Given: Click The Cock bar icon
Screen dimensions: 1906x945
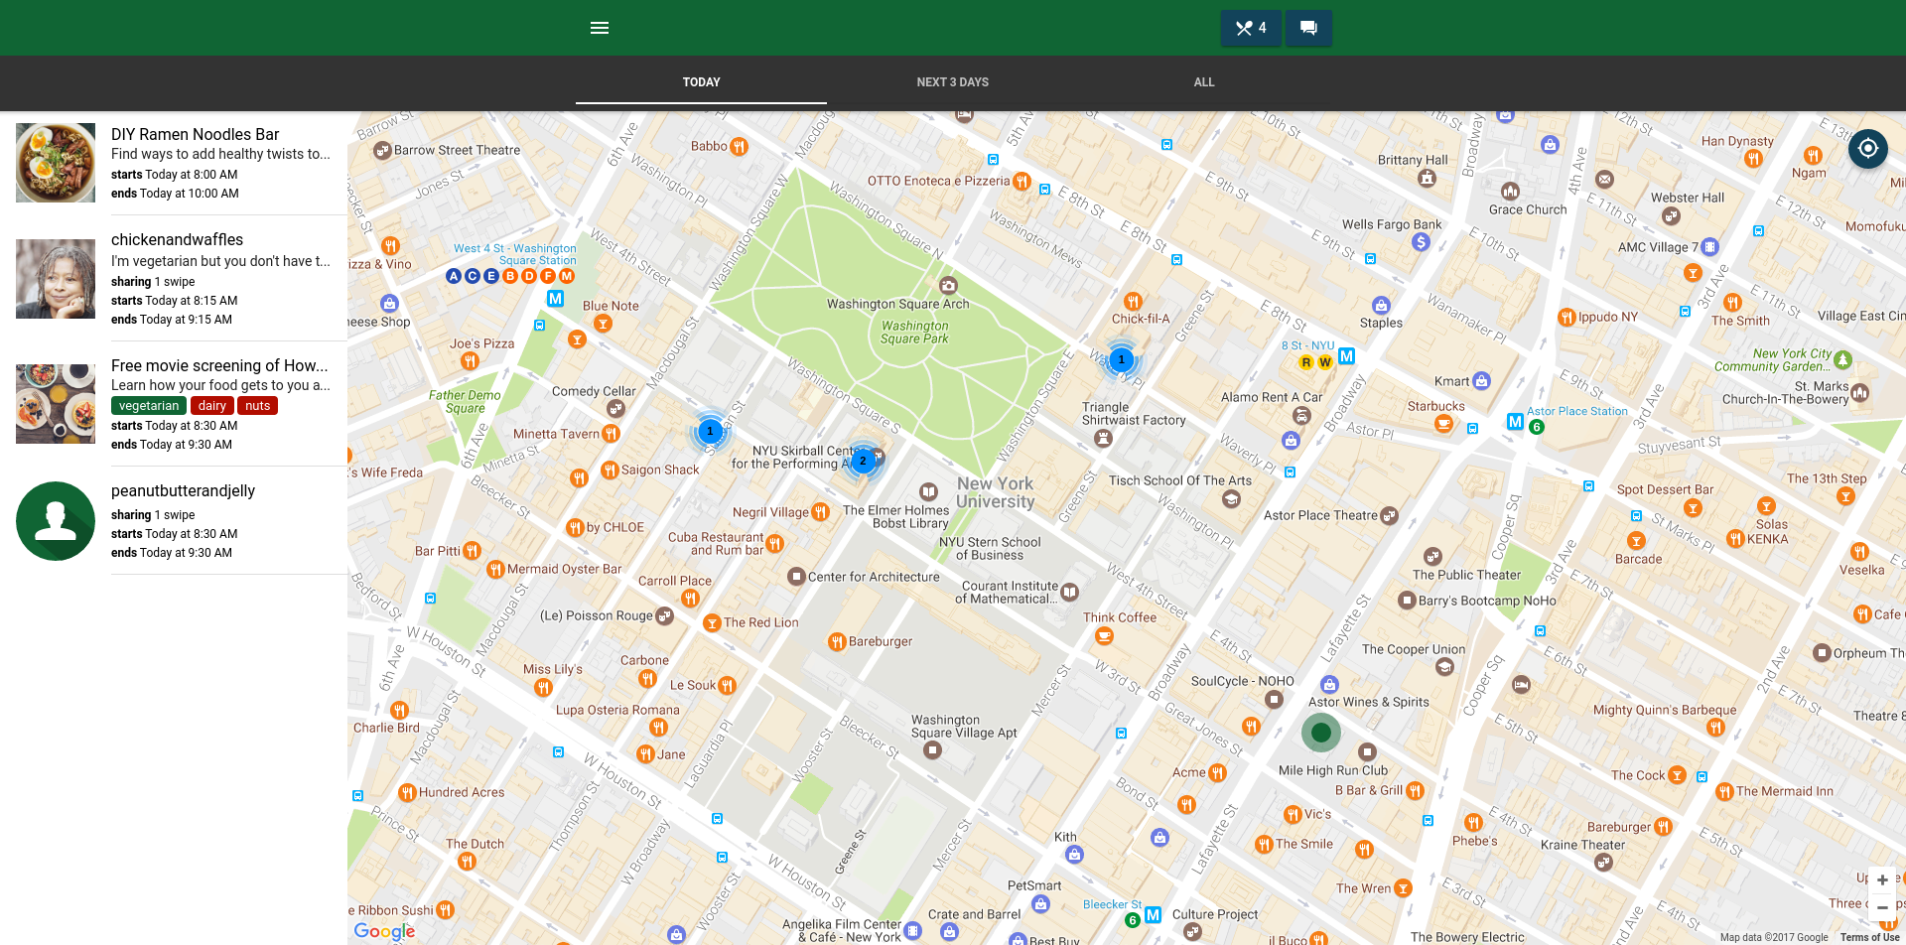Looking at the screenshot, I should click(x=1678, y=775).
